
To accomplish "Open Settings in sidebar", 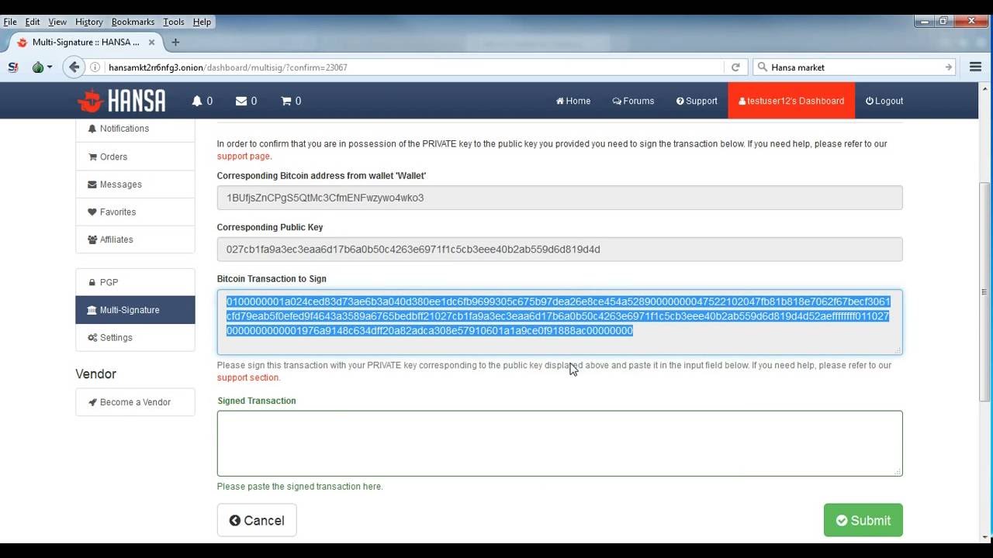I will [135, 337].
